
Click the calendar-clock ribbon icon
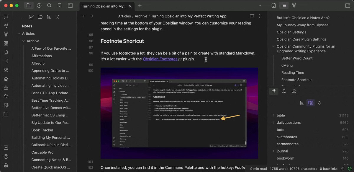tap(6, 70)
